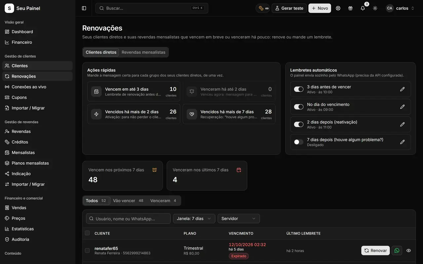Image resolution: width=423 pixels, height=264 pixels.
Task: Turn off the 'No dia do vencimento' switch
Action: [299, 107]
